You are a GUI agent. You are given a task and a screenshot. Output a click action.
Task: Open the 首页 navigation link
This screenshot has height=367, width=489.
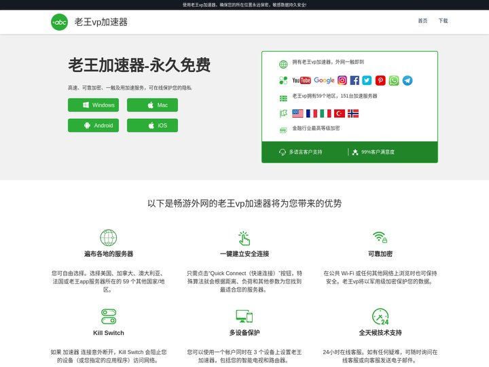tap(422, 21)
